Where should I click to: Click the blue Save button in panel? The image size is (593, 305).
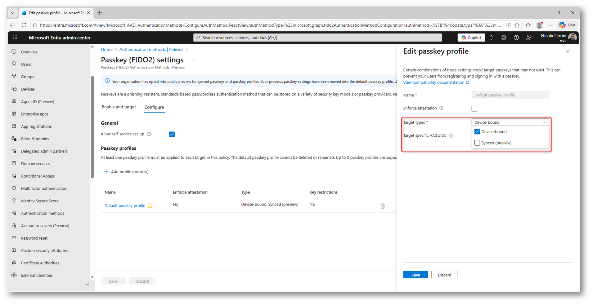pos(415,275)
